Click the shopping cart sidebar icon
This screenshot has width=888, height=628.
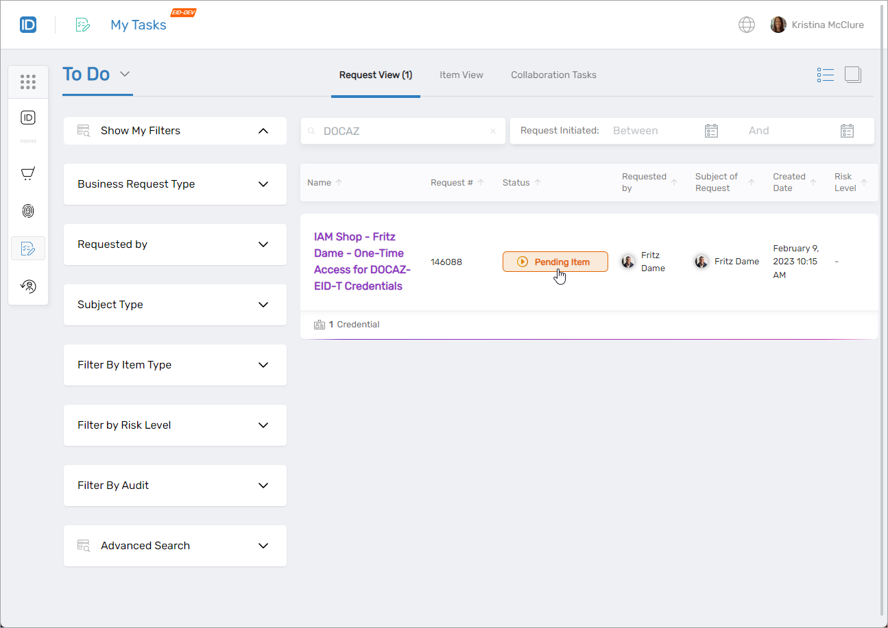(28, 174)
